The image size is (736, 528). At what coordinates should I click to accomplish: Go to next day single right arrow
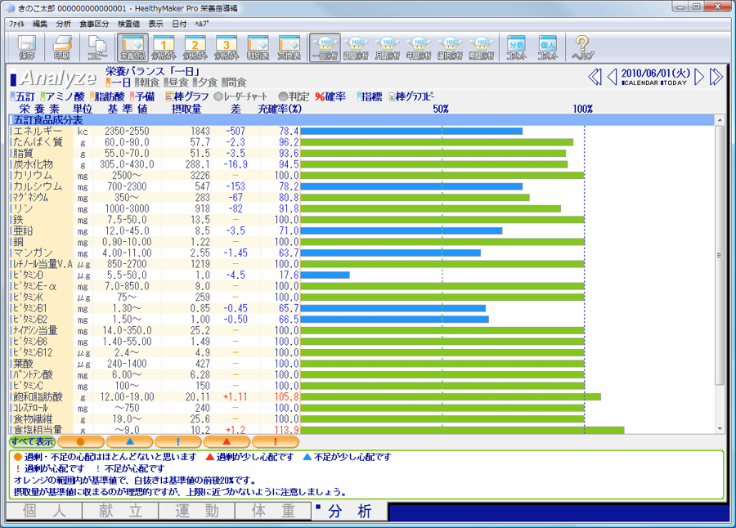699,77
